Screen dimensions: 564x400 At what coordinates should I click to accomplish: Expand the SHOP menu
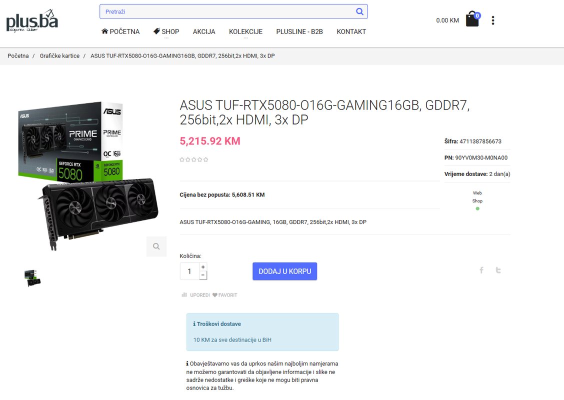[x=166, y=31]
